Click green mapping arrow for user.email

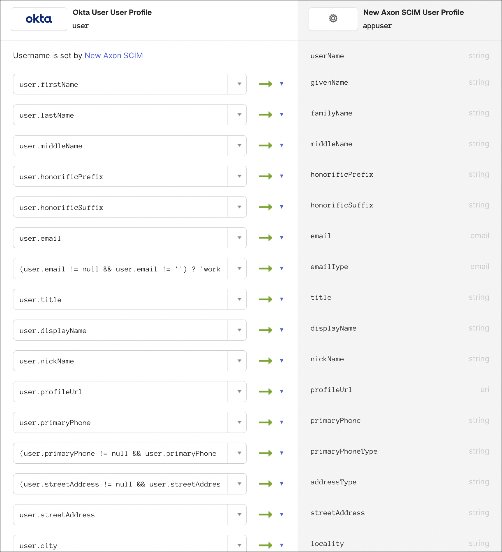coord(266,238)
